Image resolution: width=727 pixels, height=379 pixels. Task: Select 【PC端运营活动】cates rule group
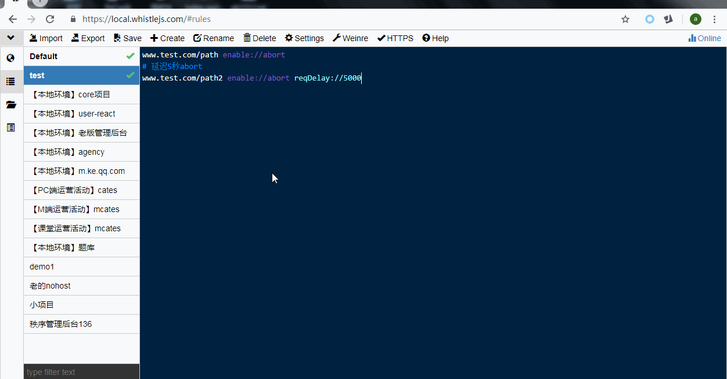82,190
